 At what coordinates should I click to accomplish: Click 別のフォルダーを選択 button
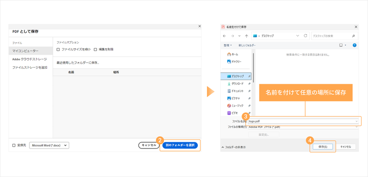[x=180, y=145]
